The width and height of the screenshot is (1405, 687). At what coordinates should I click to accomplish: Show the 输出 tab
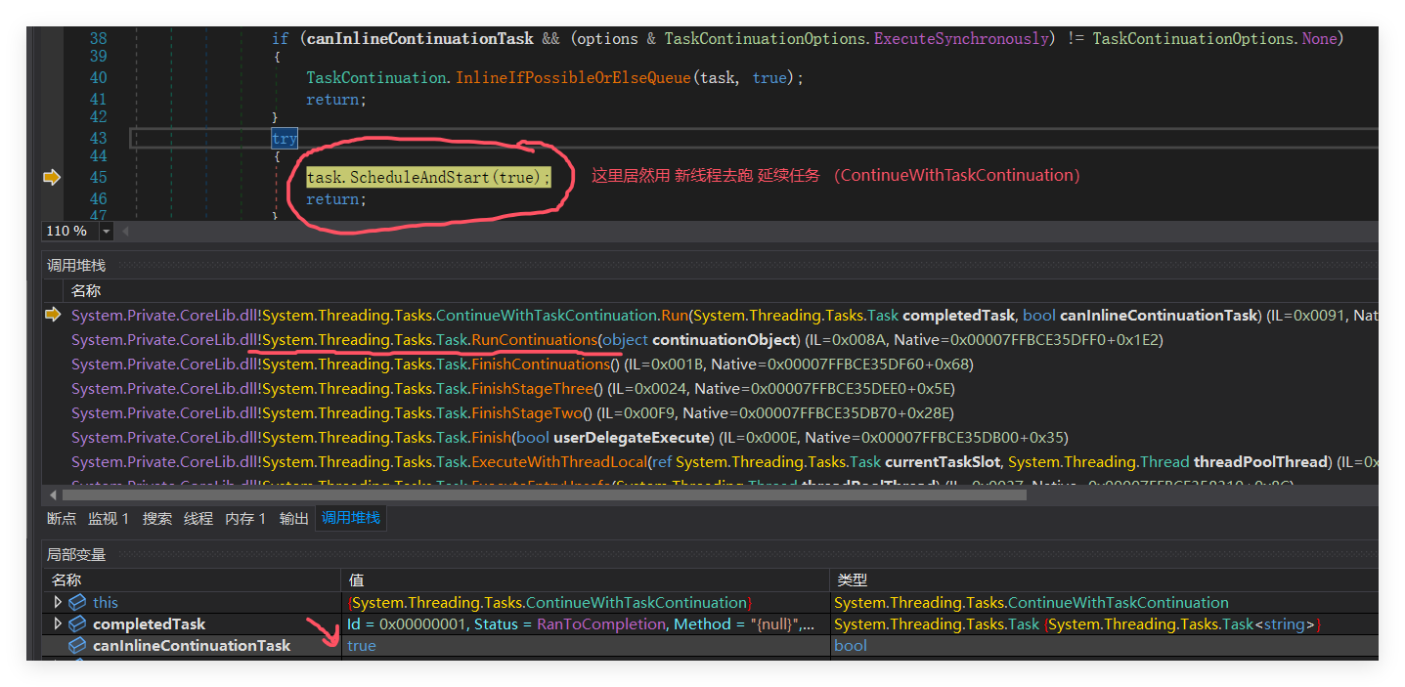pos(293,519)
